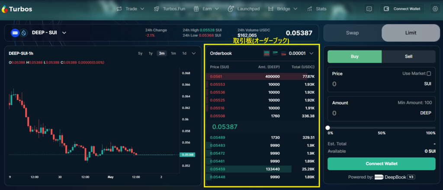
Task: Expand the chart interval chevron
Action: [x=193, y=53]
